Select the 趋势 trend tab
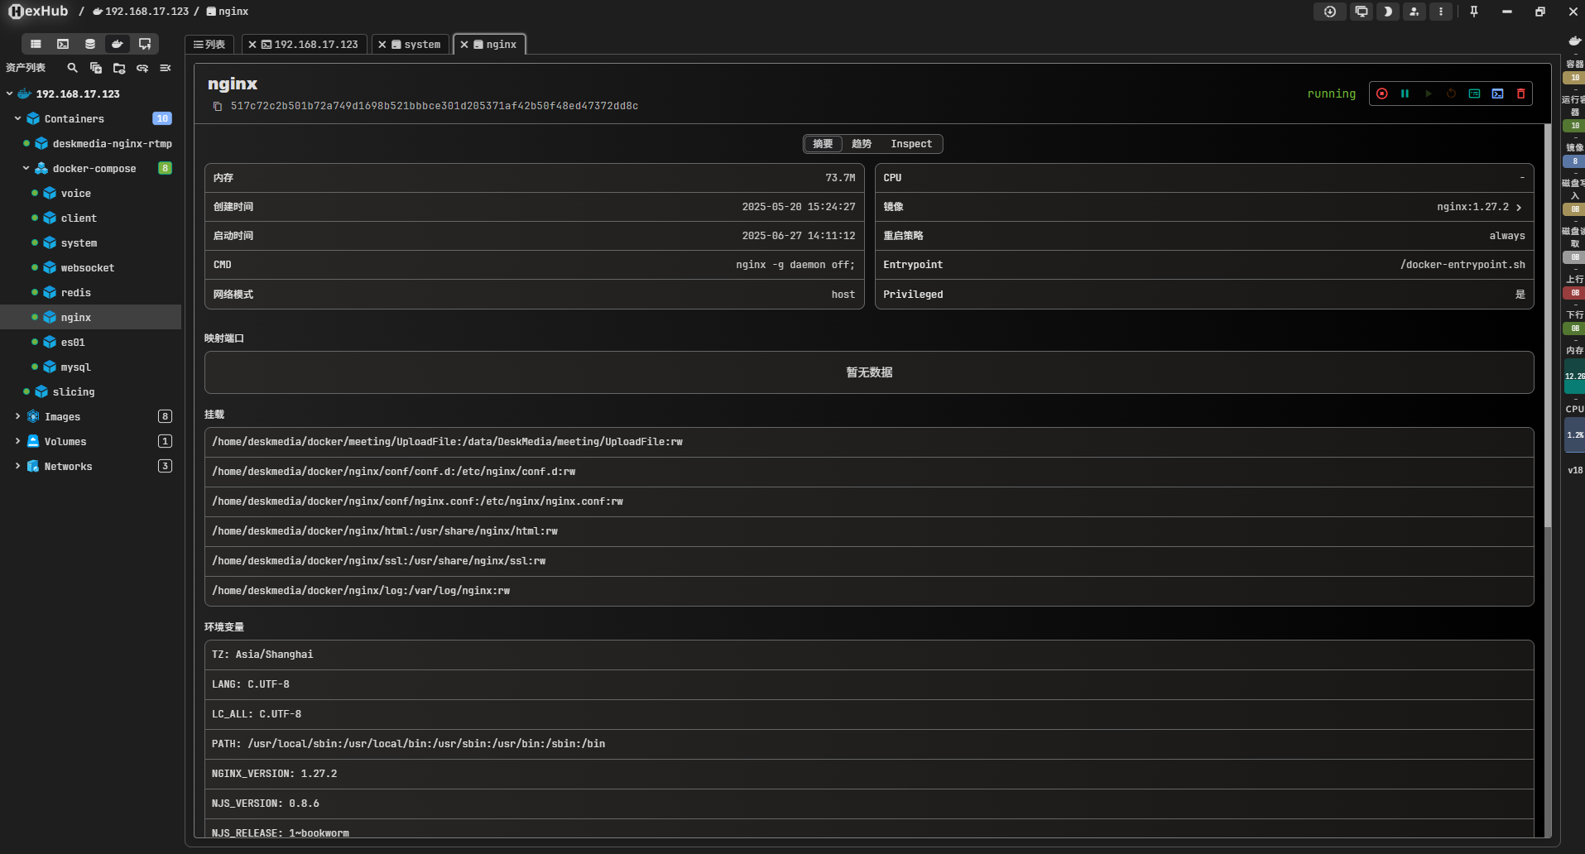 pos(862,144)
